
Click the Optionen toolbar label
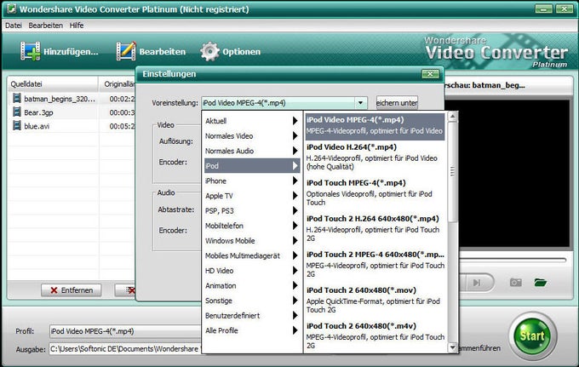coord(242,52)
